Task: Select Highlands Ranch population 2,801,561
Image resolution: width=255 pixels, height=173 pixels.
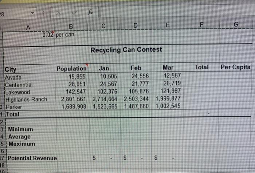Action: 72,99
